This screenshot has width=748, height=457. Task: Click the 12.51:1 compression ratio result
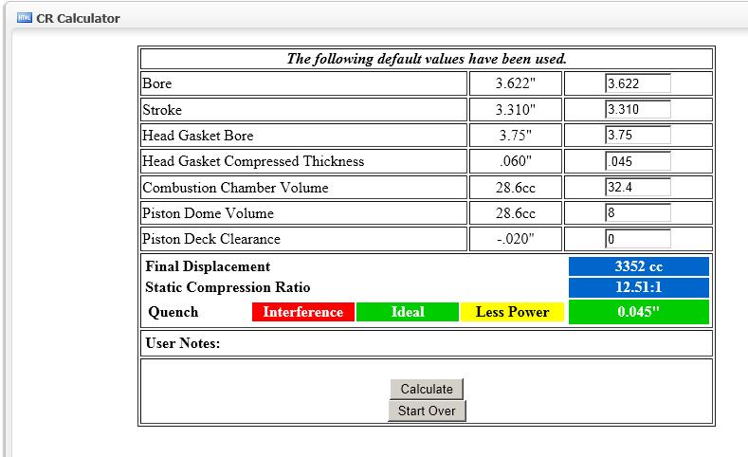point(638,287)
